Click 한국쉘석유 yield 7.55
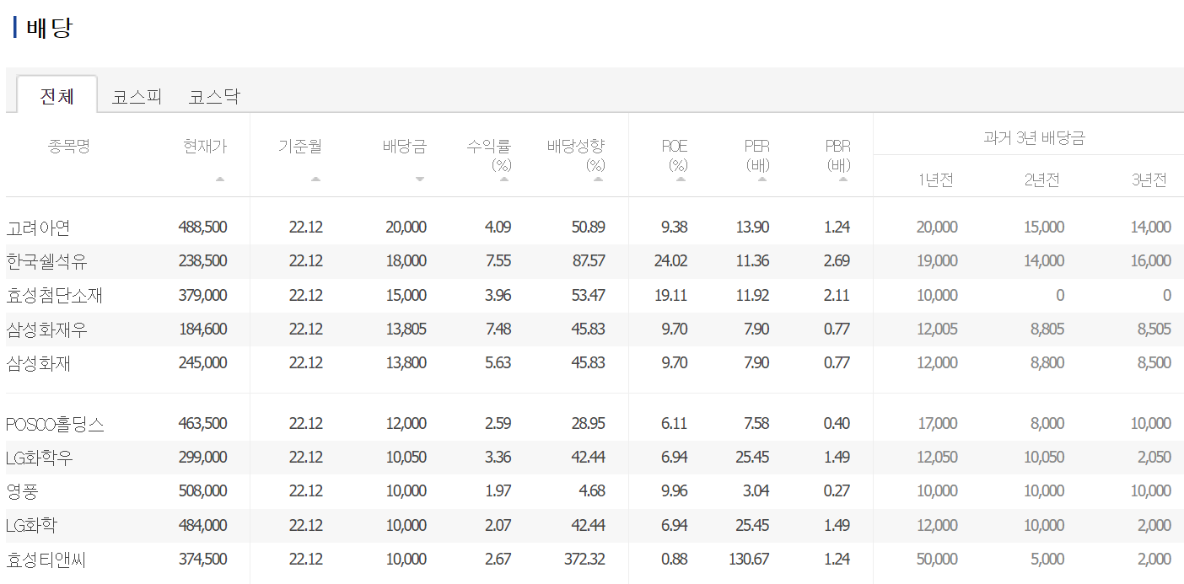 coord(498,261)
